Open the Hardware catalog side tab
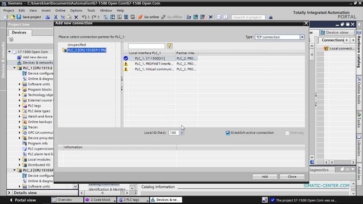The height and width of the screenshot is (204, 363). [359, 49]
